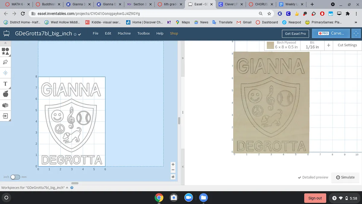Click browser reload icon
362x204 pixels.
click(23, 14)
